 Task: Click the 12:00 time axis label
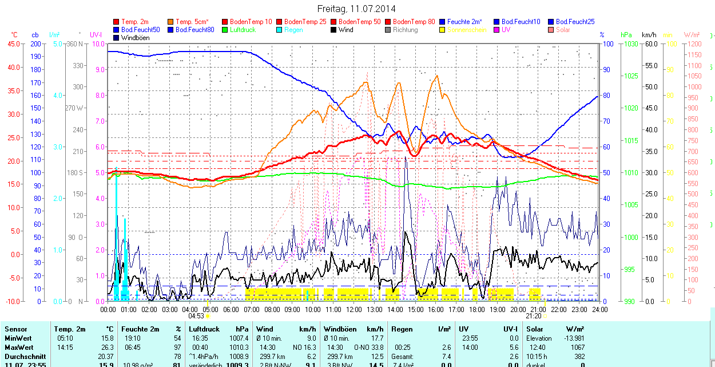[353, 309]
